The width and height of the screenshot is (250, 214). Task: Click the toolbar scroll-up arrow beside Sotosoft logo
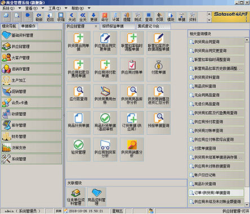(209, 14)
